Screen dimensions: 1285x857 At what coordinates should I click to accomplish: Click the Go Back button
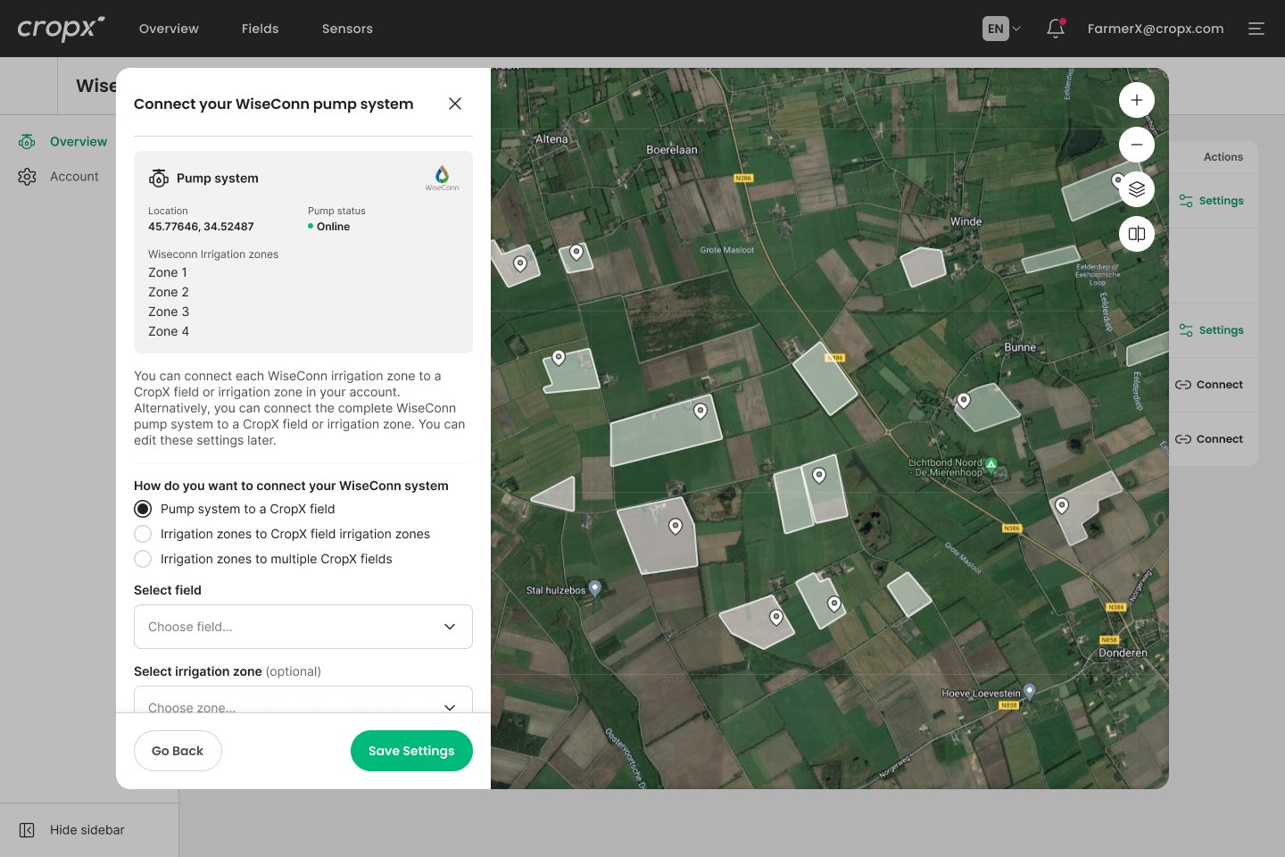pyautogui.click(x=178, y=751)
